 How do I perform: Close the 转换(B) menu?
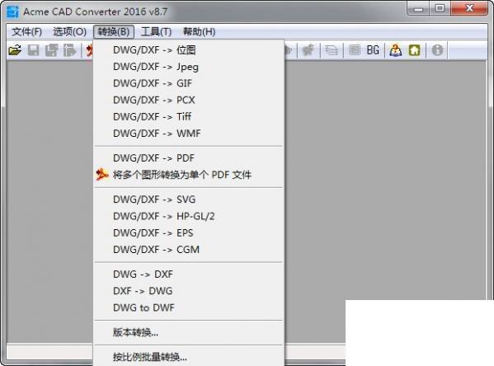tap(114, 32)
